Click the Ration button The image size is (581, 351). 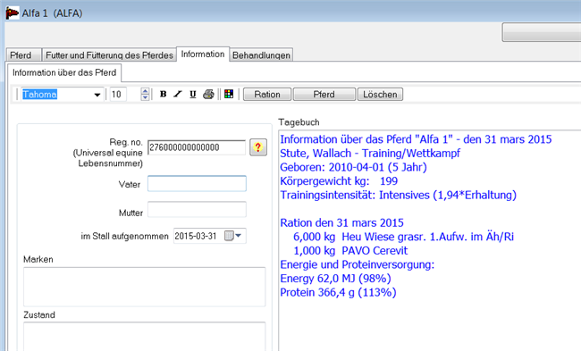[267, 95]
